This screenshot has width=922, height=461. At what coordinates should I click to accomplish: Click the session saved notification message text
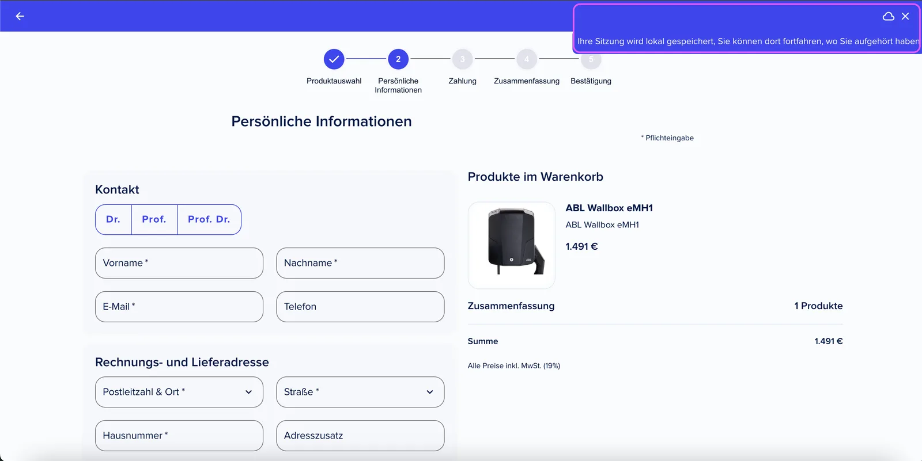[x=749, y=41]
